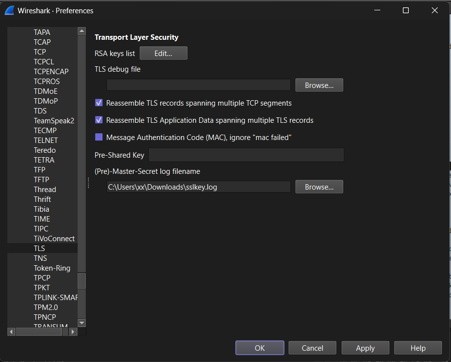Image resolution: width=451 pixels, height=362 pixels.
Task: Select TCPENCAP protocol
Action: 51,71
